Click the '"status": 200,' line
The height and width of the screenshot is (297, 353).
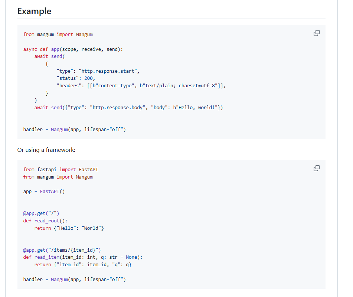(76, 78)
